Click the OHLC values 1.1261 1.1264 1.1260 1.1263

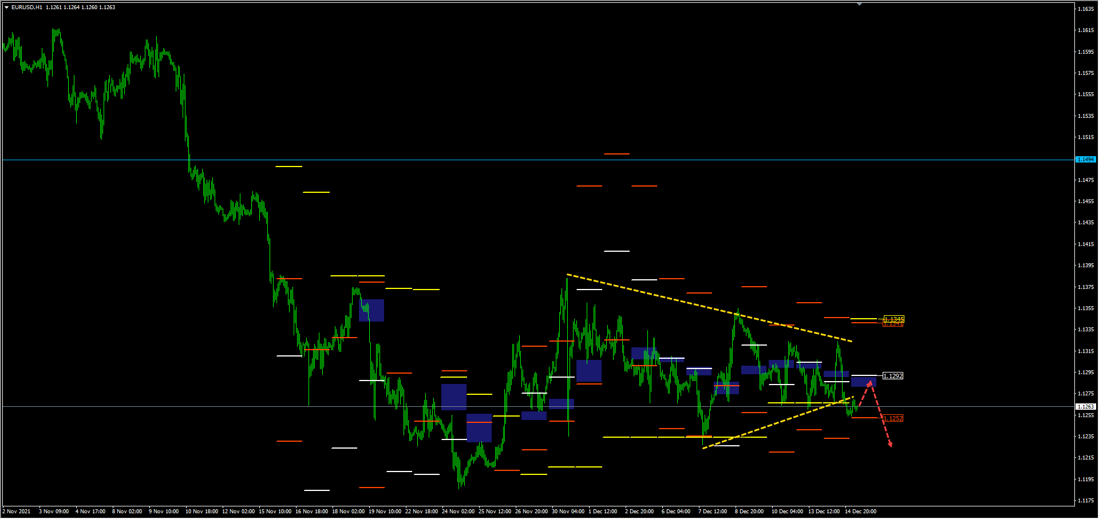tap(81, 7)
